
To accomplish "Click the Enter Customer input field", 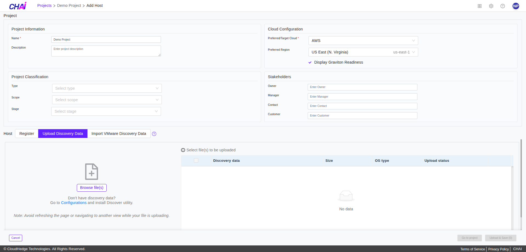I will [x=363, y=115].
